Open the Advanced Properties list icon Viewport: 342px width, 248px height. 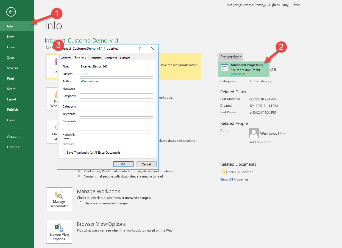pyautogui.click(x=225, y=67)
